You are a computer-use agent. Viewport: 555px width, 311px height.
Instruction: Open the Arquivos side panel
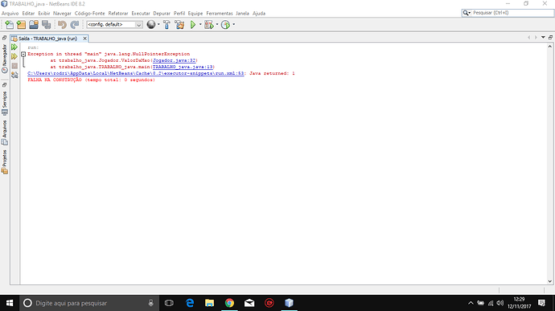click(5, 133)
